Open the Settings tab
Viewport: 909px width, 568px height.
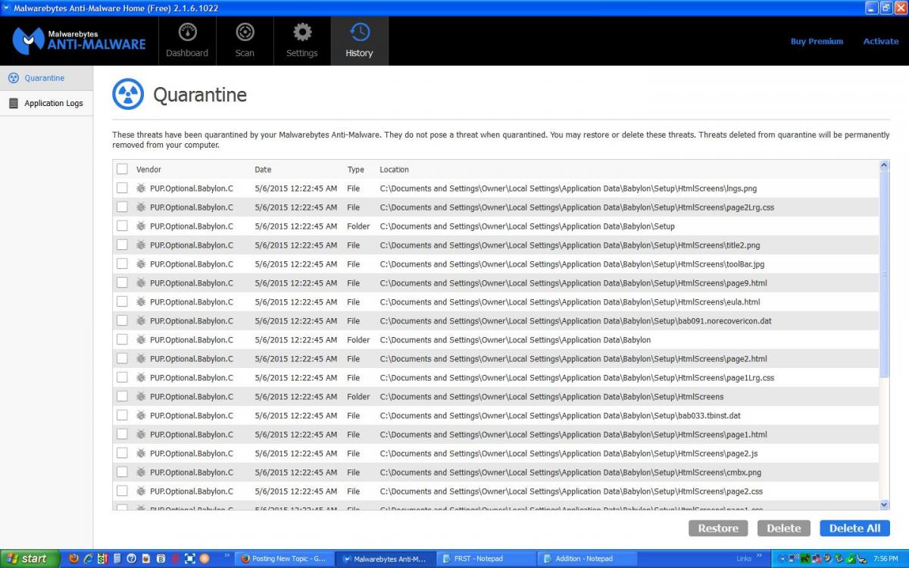[x=302, y=41]
